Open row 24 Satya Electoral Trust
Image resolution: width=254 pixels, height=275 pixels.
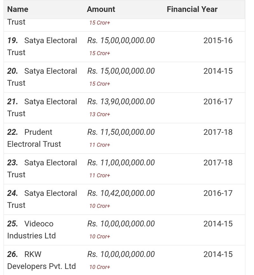point(42,199)
